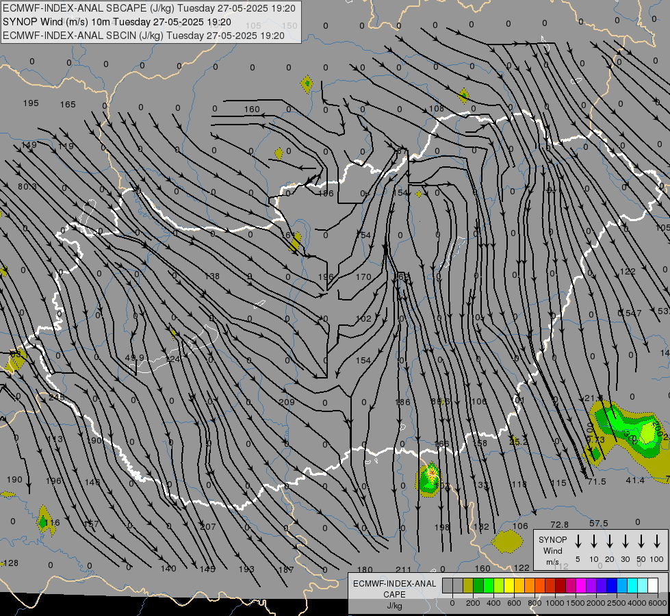Pick the yellow swatch in CAPE legend
This screenshot has width=670, height=616.
509,586
